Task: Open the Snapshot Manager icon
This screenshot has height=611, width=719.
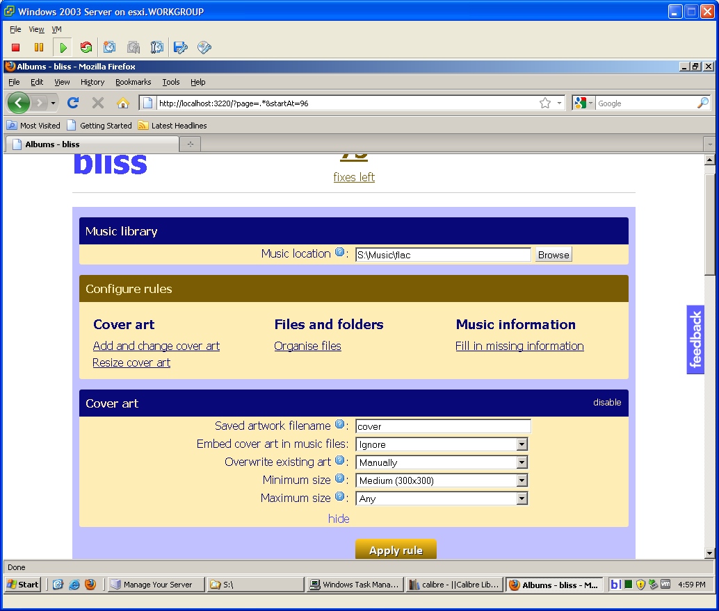Action: (x=157, y=47)
